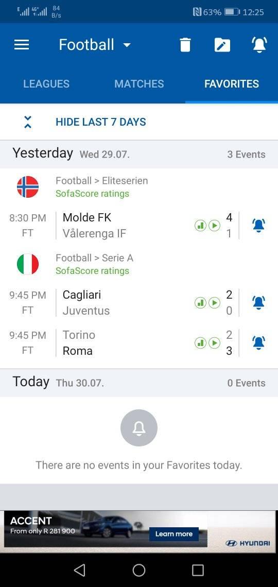The width and height of the screenshot is (278, 587).
Task: Switch to the Leagues tab
Action: 46,83
